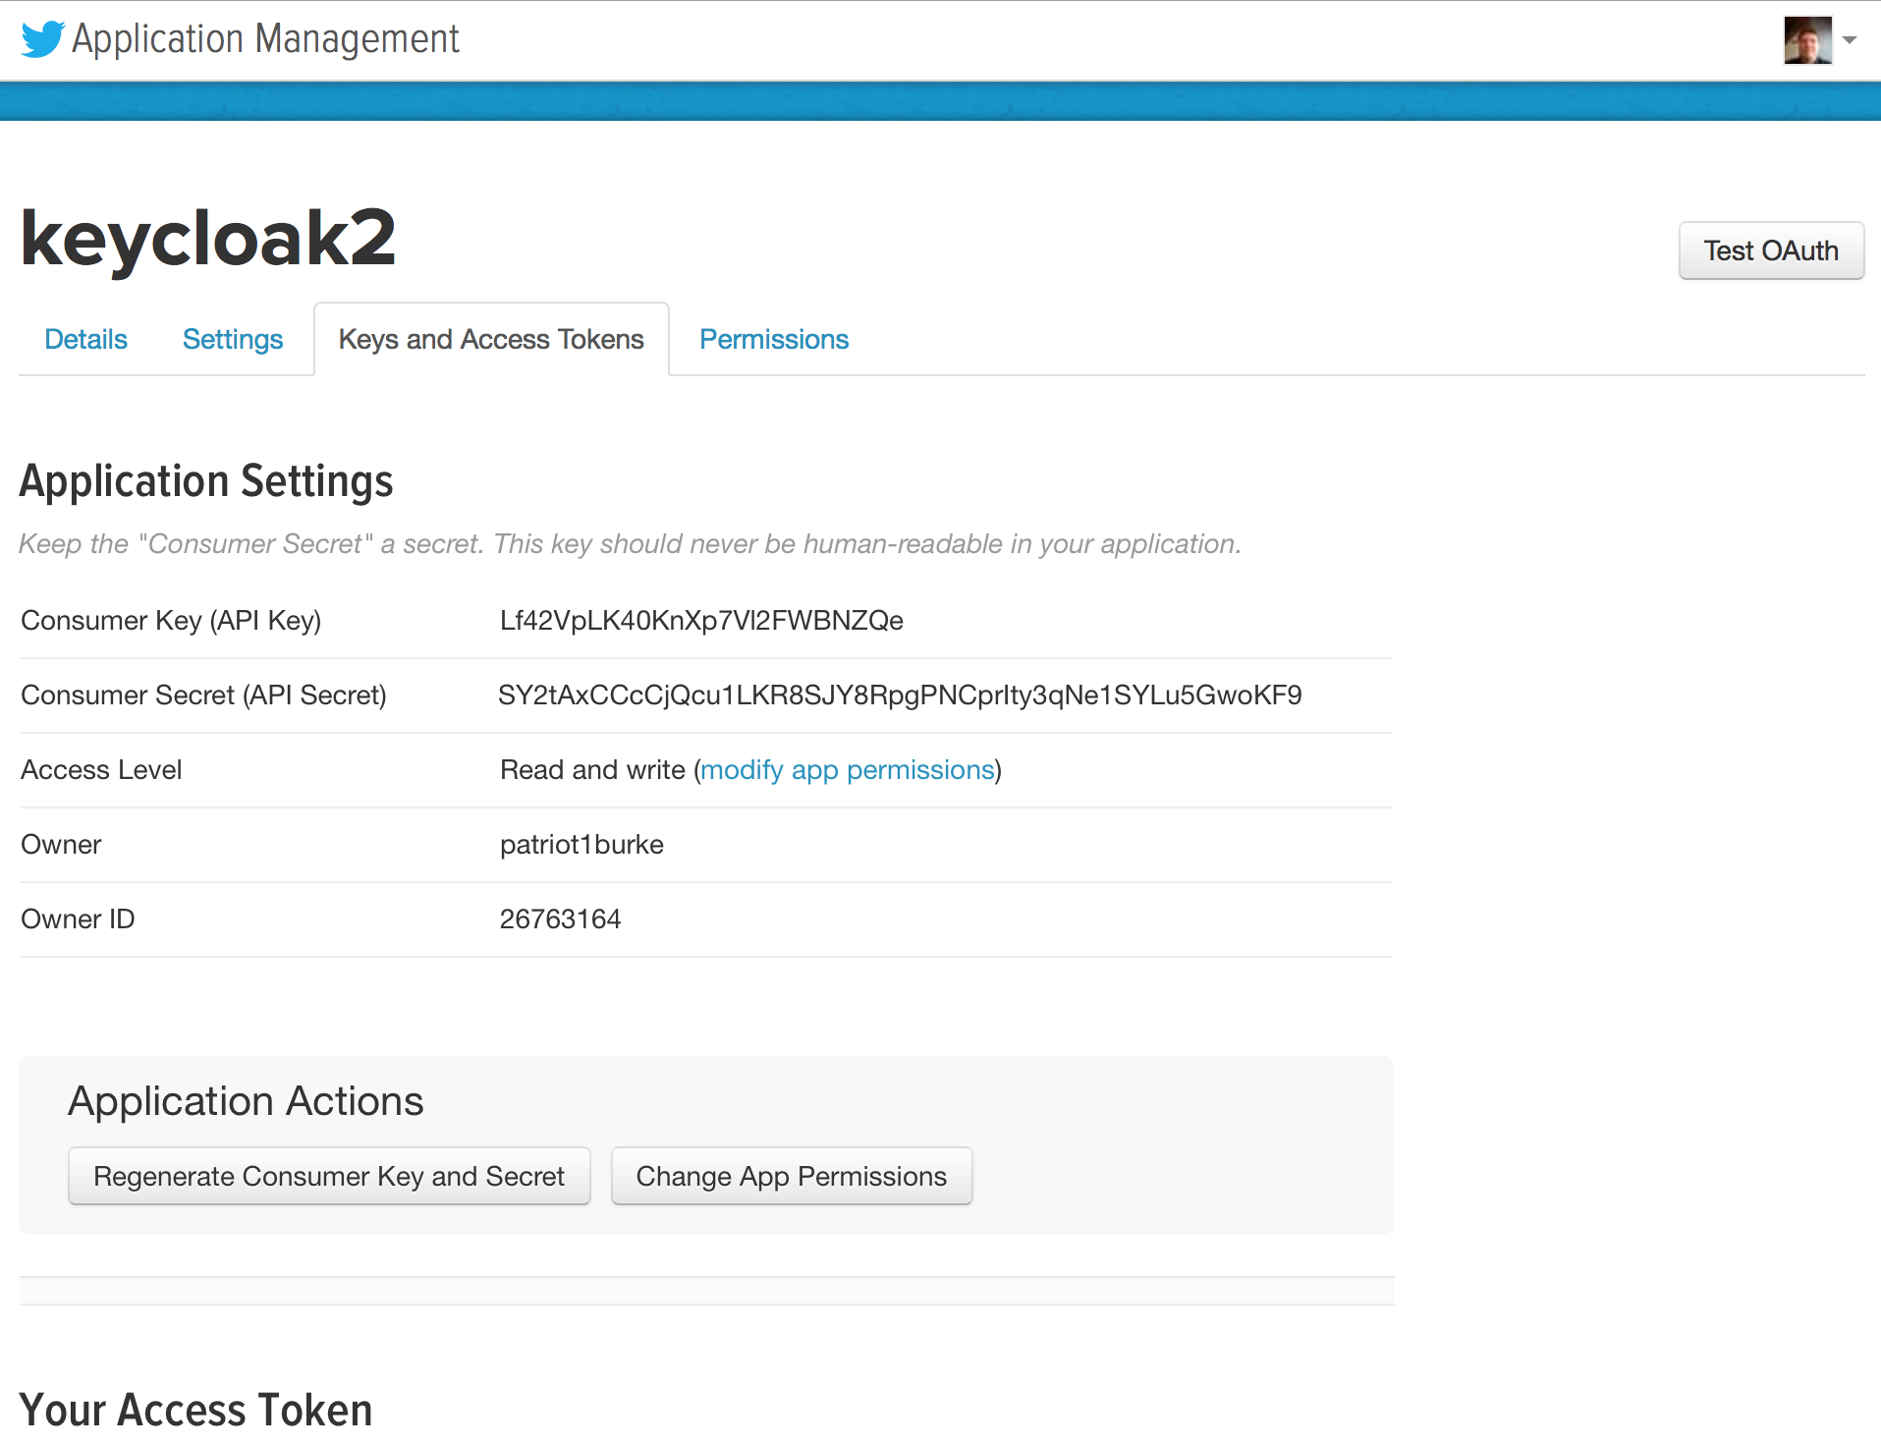Go to the Permissions tab
The image size is (1881, 1446).
774,339
